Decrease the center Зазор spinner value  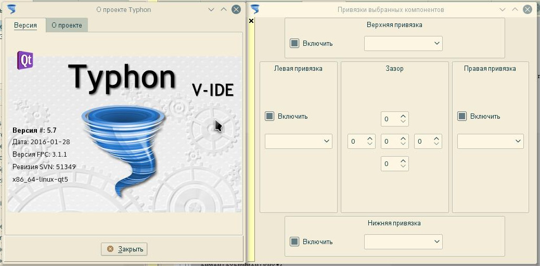[x=403, y=144]
